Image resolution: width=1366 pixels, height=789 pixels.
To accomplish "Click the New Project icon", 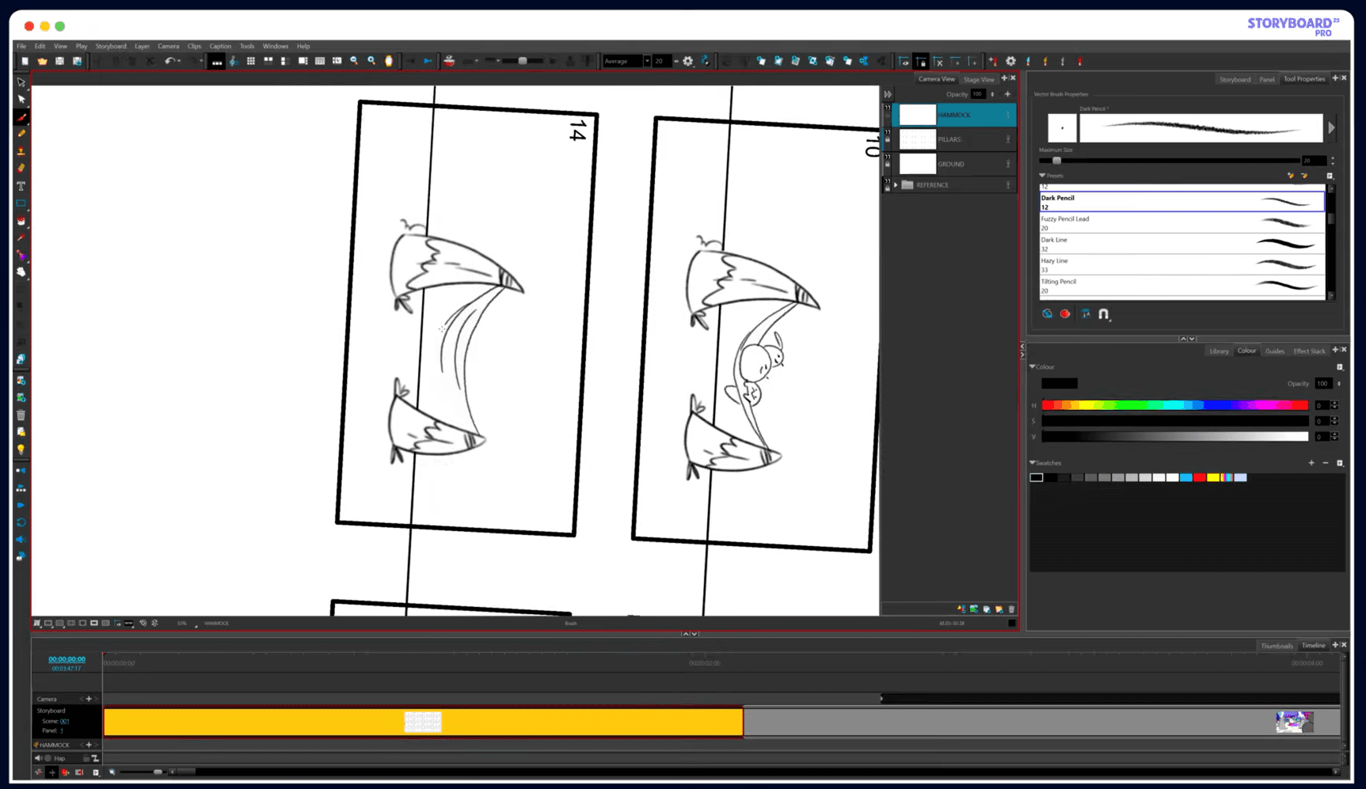I will click(25, 61).
